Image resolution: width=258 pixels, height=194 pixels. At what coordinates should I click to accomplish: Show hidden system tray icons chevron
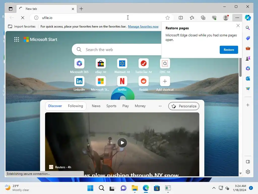[214, 188]
